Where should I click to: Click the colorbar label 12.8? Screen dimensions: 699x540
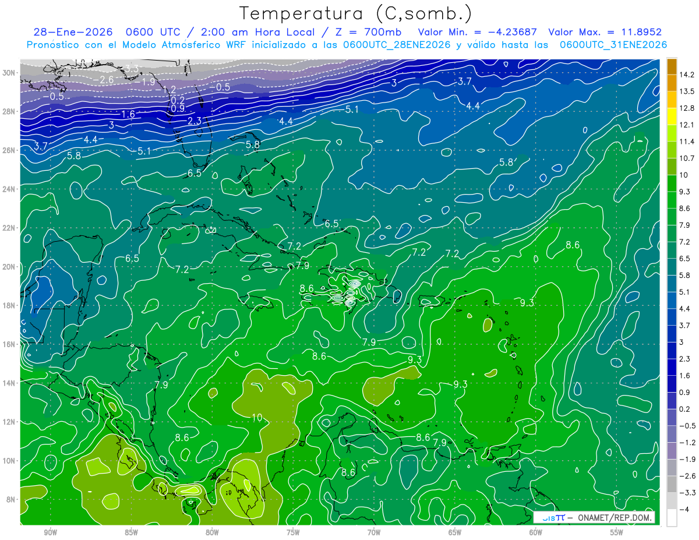(x=687, y=108)
